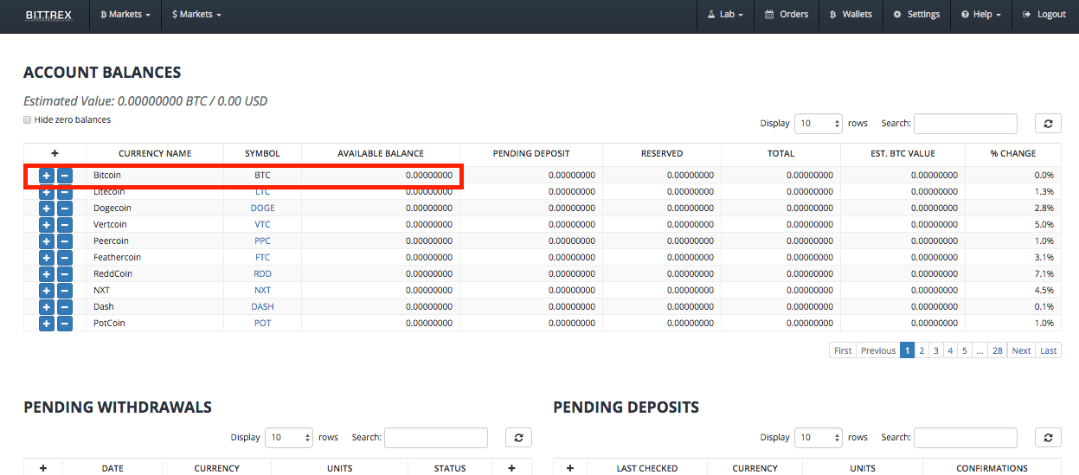Focus the Pending Deposits search field
1079x475 pixels.
click(x=966, y=438)
